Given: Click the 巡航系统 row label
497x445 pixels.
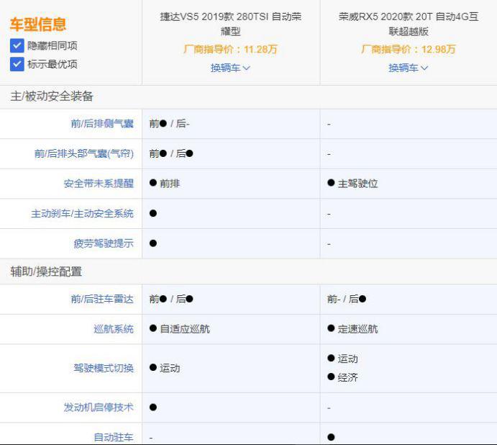Looking at the screenshot, I should [x=113, y=329].
